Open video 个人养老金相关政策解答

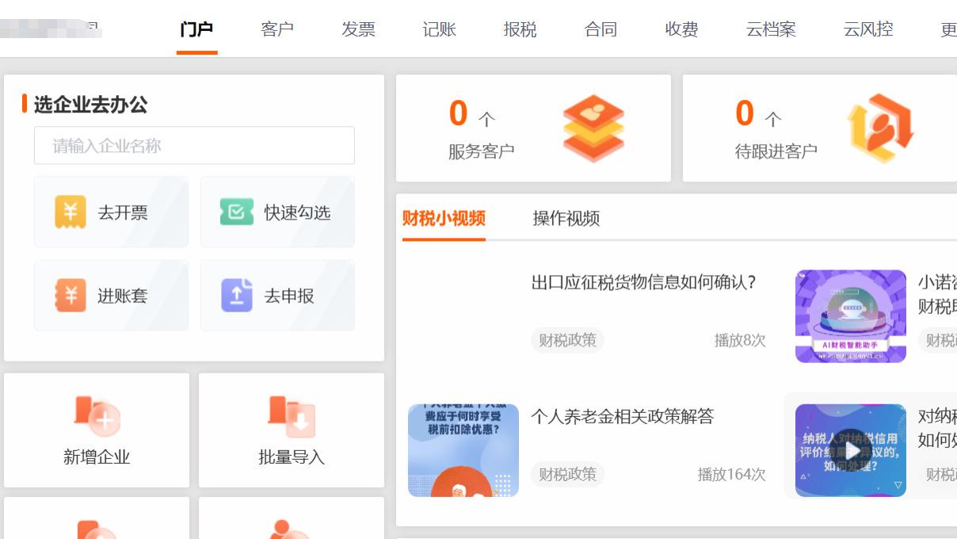point(623,416)
